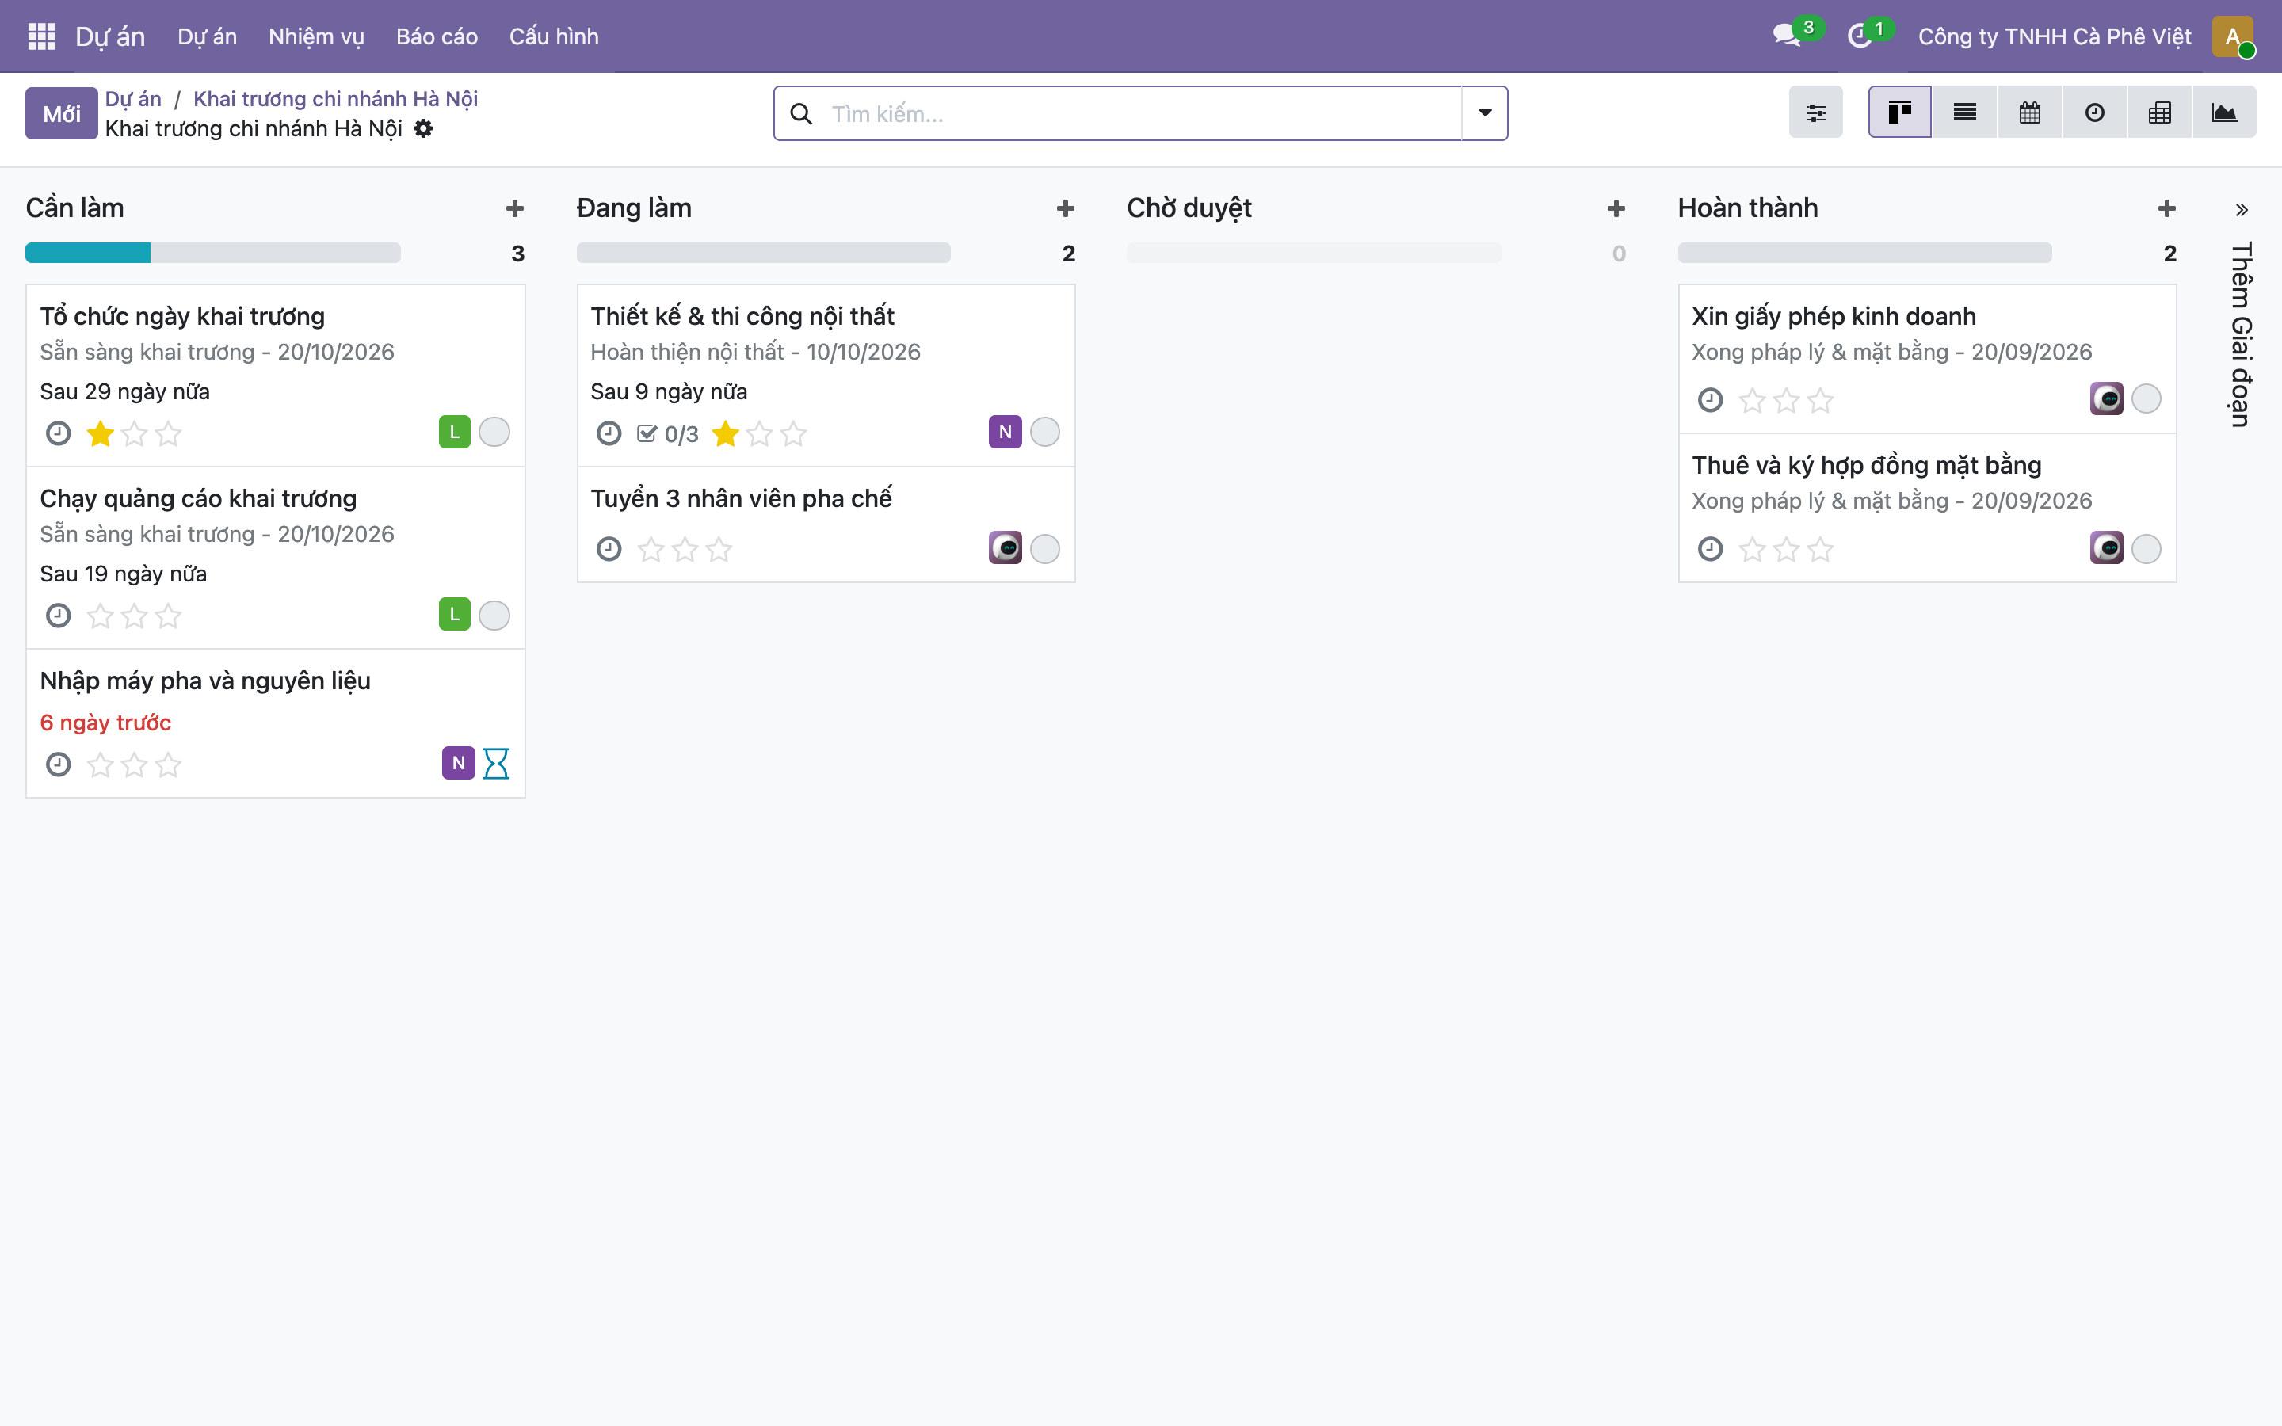The height and width of the screenshot is (1426, 2282).
Task: Open activity clock on Tuyển 3 nhân viên
Action: [609, 549]
